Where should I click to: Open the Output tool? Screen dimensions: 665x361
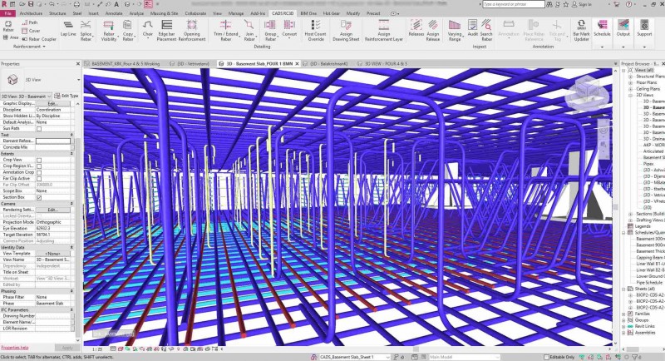623,28
